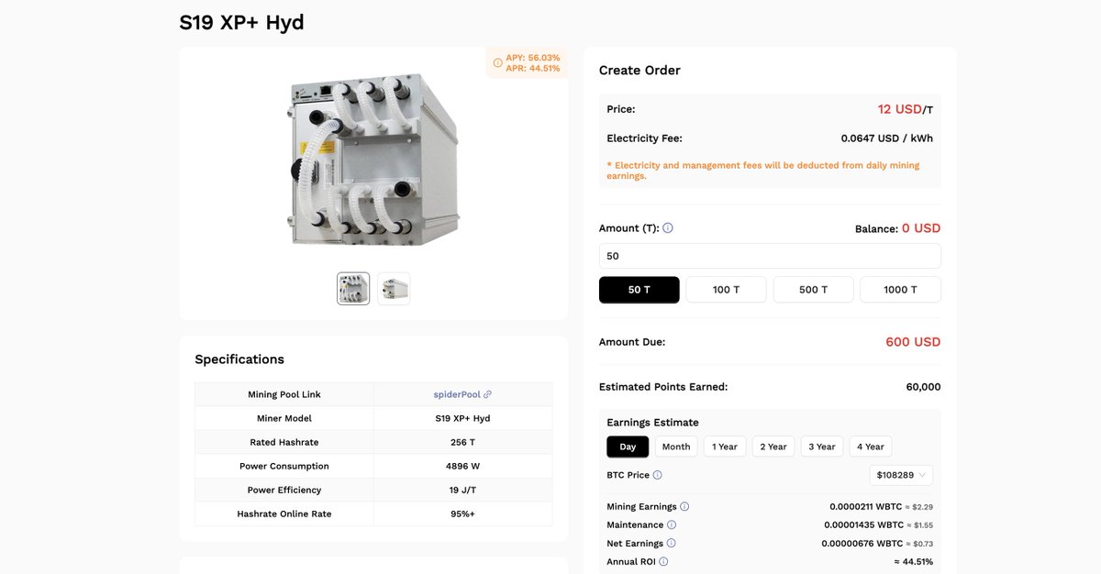Screen dimensions: 1101x574
Task: Click the 600 USD amount due
Action: click(x=913, y=342)
